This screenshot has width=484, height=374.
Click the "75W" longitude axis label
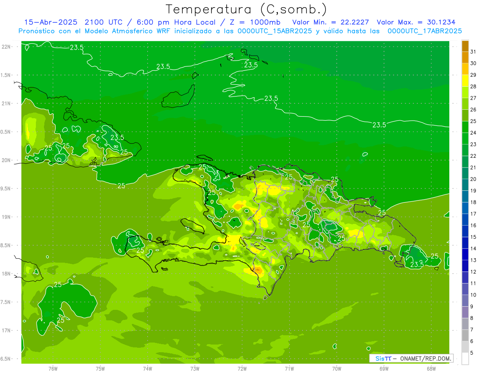(100, 369)
